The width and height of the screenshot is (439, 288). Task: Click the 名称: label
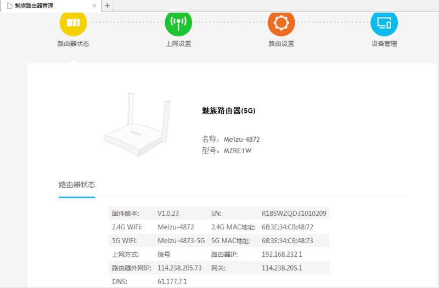pos(211,139)
